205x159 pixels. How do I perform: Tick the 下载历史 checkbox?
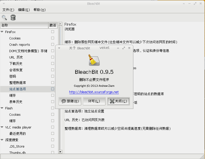(x=53, y=64)
